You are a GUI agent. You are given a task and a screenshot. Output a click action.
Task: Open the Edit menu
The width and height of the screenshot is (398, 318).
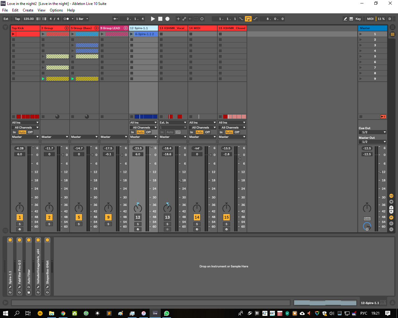(15, 10)
